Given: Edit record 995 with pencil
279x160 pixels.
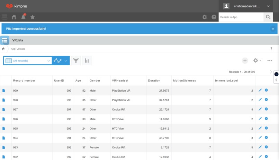Looking at the screenshot, I should pyautogui.click(x=260, y=128).
